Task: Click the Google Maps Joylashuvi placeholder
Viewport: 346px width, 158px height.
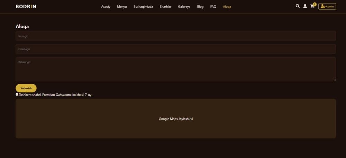Action: coord(176,119)
